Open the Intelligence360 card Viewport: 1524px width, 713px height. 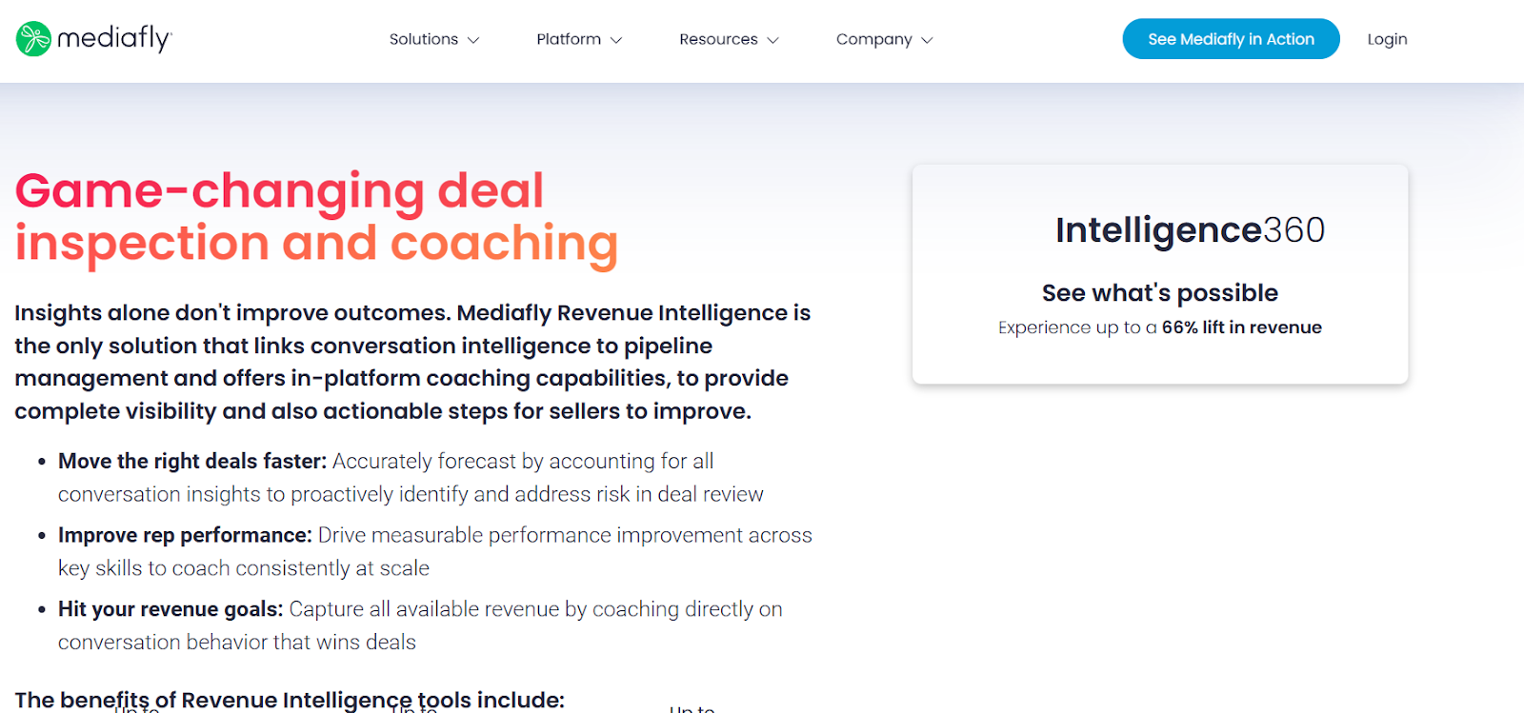[1158, 273]
